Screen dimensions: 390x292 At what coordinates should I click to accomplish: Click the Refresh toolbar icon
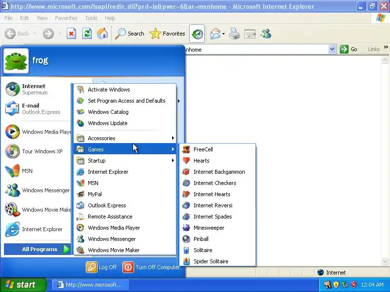(87, 34)
